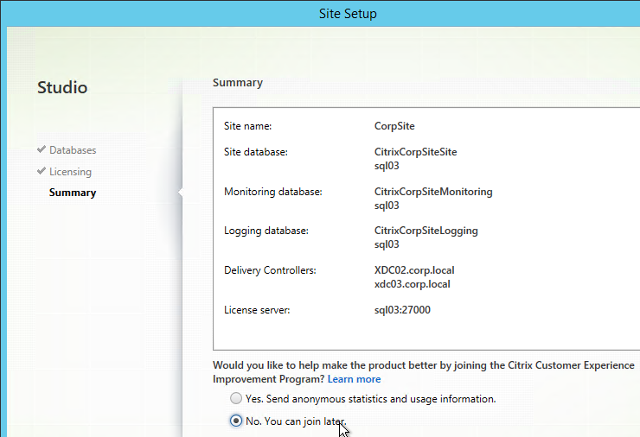Click the checkmark icon beside Databases

coord(42,150)
